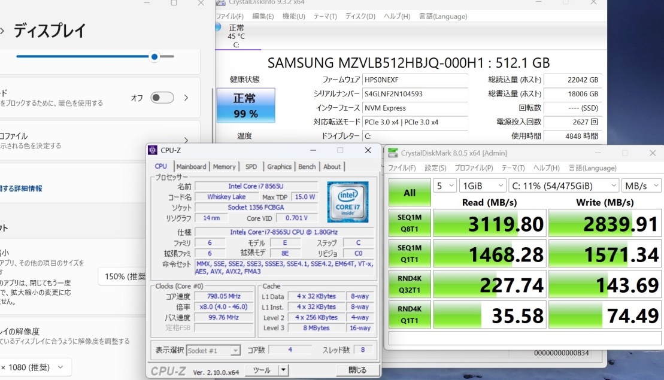Open 言語(Language) menu in CrystalDiskInfo
Image resolution: width=664 pixels, height=380 pixels.
coord(443,17)
